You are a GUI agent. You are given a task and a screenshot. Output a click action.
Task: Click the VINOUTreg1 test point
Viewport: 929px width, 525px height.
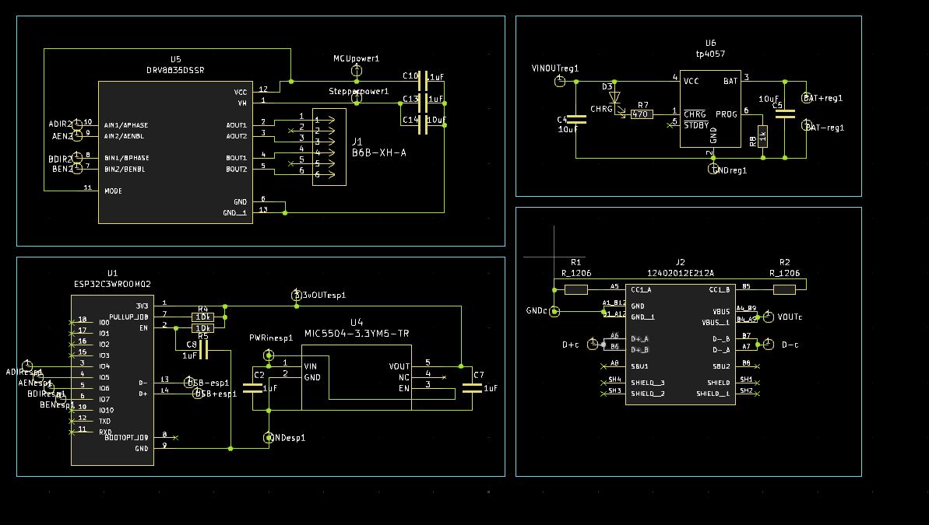559,81
